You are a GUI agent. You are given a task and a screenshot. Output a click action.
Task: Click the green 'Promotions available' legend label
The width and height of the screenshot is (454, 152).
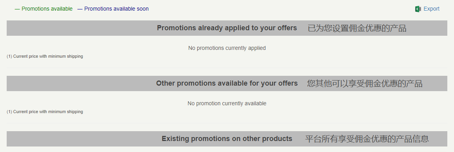coord(47,9)
